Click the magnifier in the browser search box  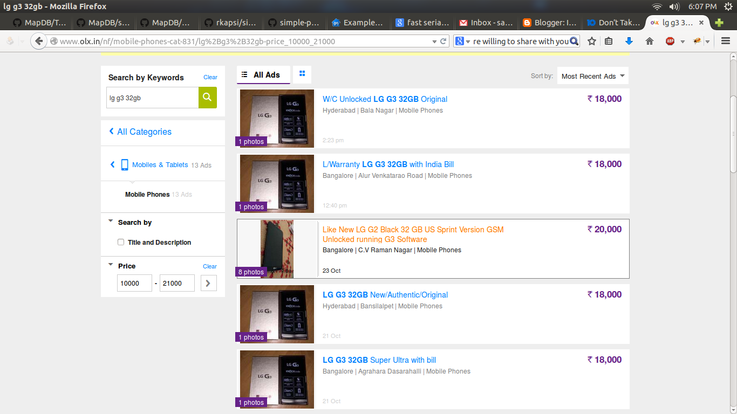pos(574,41)
